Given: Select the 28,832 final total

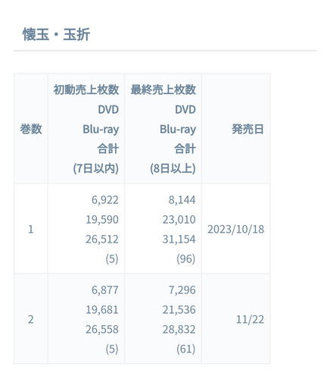Looking at the screenshot, I should pos(179,329).
